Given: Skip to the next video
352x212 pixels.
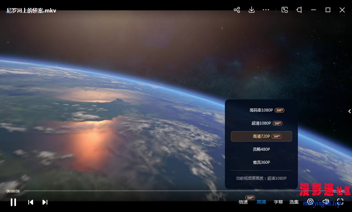Looking at the screenshot, I should tap(45, 202).
